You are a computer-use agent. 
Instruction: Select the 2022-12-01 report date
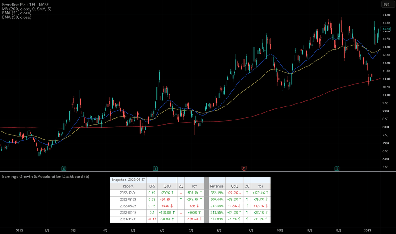pos(128,193)
